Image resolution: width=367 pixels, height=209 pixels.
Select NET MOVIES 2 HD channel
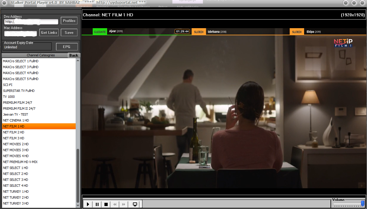pos(39,144)
